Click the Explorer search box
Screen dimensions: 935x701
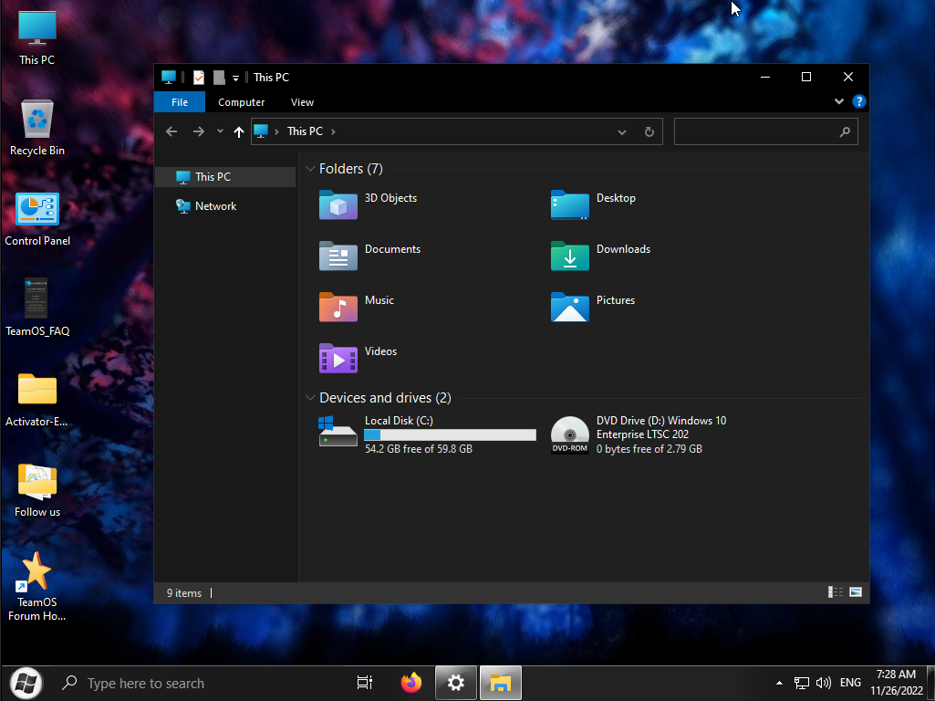755,131
